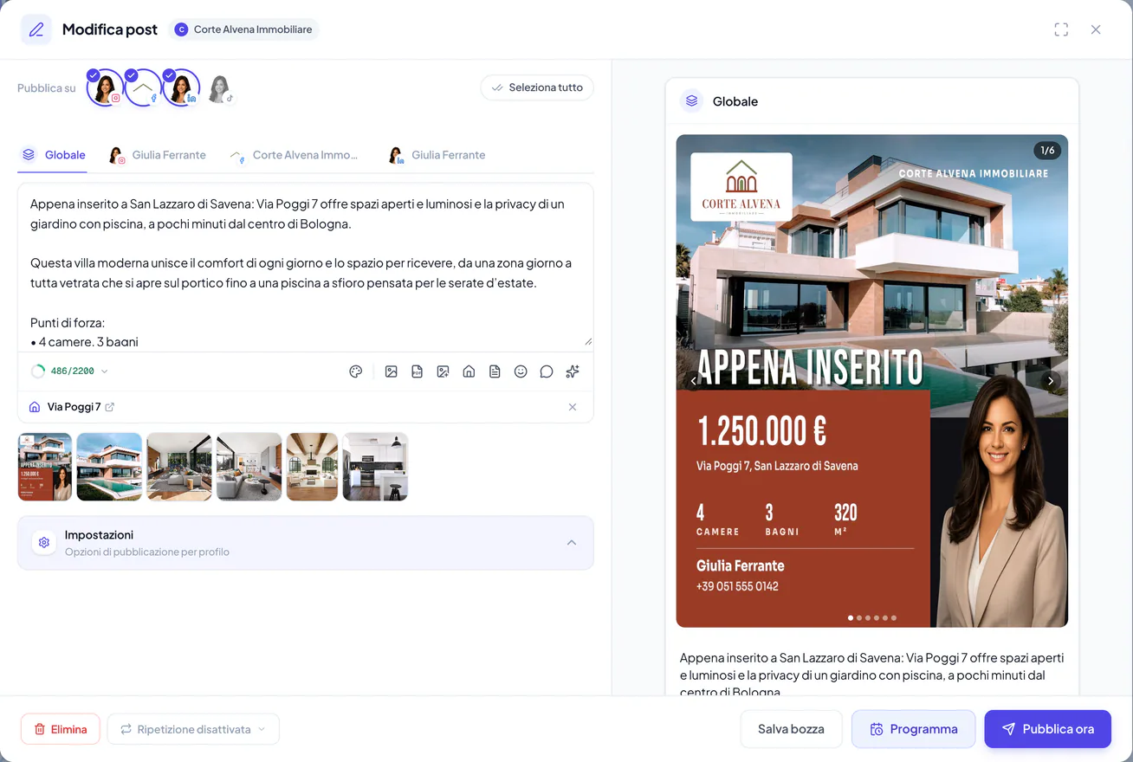Click Pubblica ora
This screenshot has width=1133, height=762.
(x=1047, y=729)
